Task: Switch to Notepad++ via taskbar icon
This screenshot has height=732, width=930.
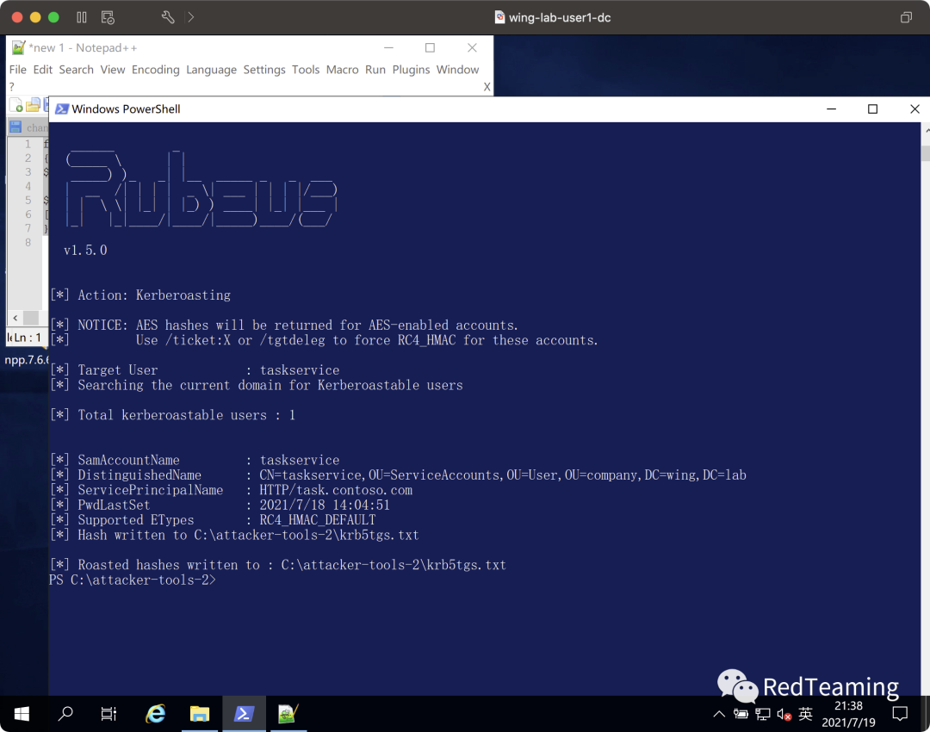Action: point(288,714)
